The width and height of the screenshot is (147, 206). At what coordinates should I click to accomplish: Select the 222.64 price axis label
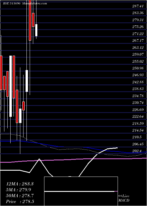pyautogui.click(x=138, y=117)
